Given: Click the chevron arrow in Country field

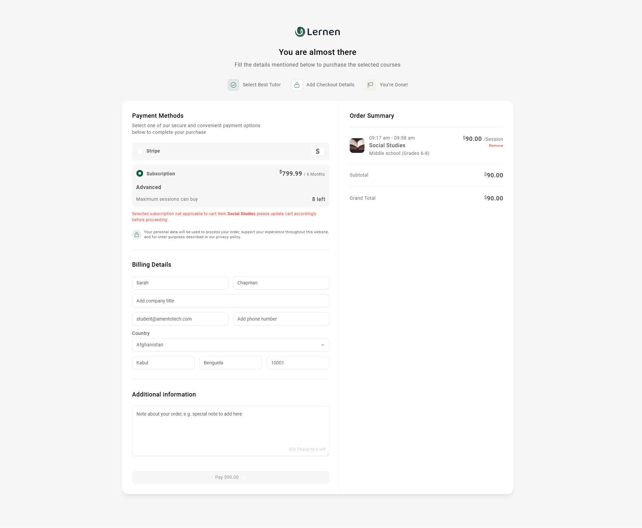Looking at the screenshot, I should [x=323, y=345].
